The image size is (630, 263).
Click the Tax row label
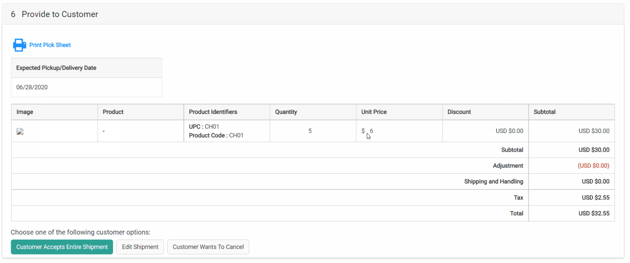(518, 198)
